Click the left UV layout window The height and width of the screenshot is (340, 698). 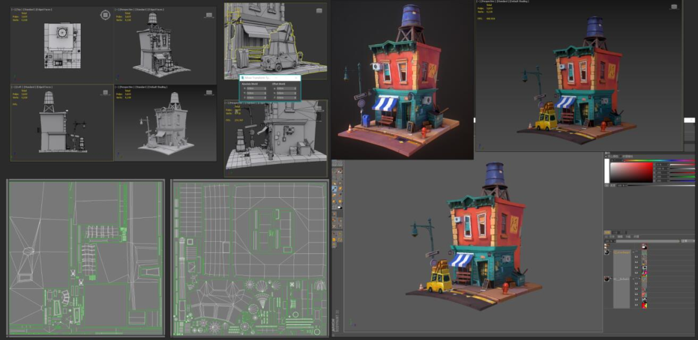[x=86, y=258]
